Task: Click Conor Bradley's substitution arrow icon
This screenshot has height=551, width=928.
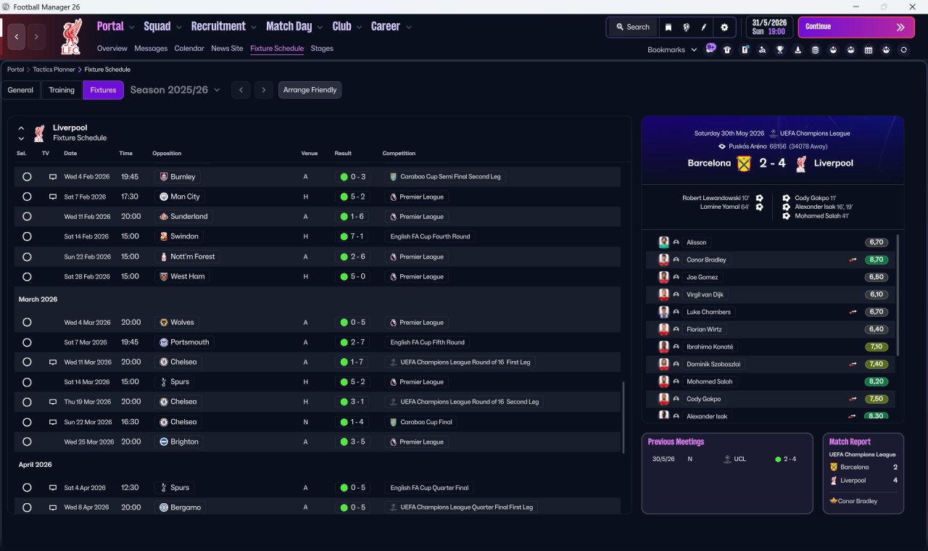Action: (853, 260)
